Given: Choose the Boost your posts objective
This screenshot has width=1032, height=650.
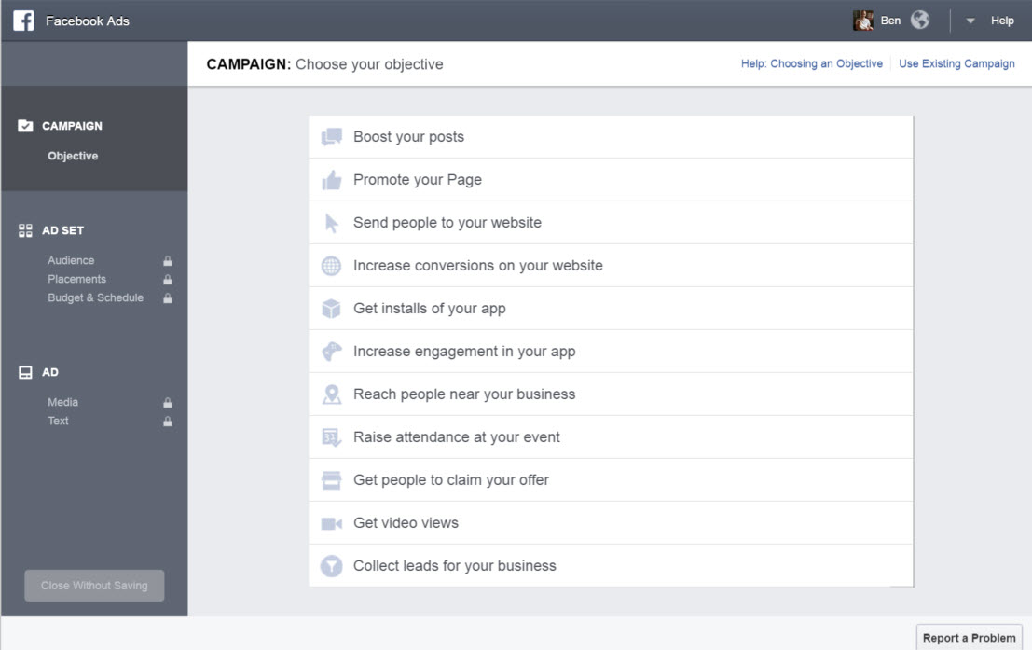Looking at the screenshot, I should (x=611, y=137).
